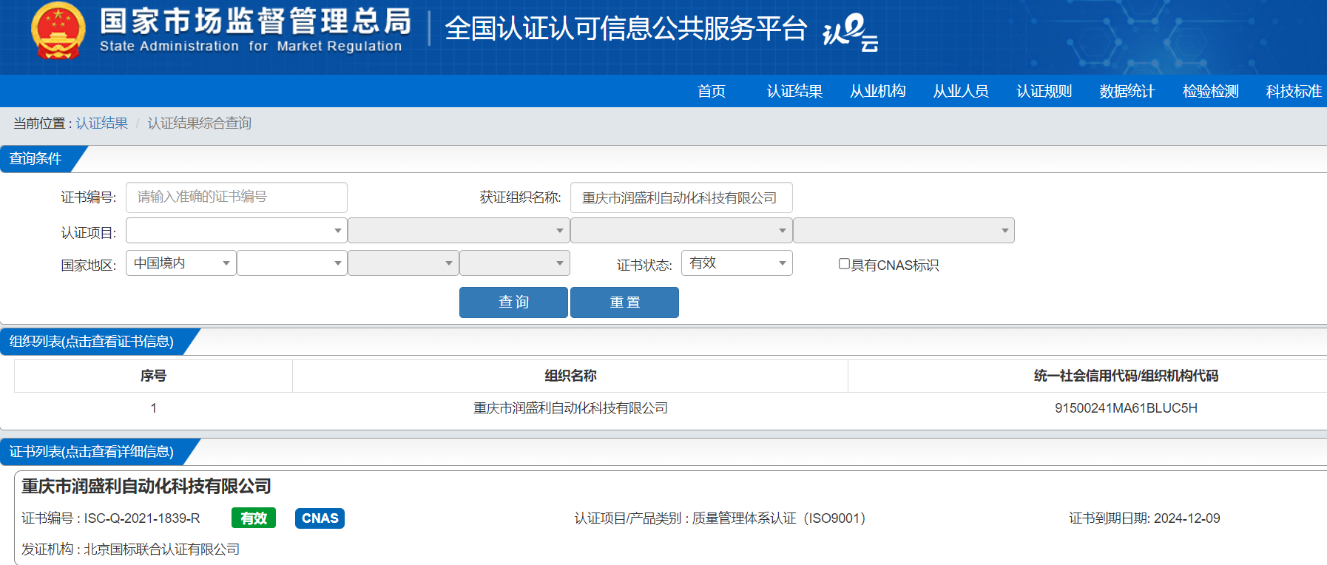1327x565 pixels.
Task: Open the second 国家地区 dropdown
Action: pyautogui.click(x=292, y=263)
